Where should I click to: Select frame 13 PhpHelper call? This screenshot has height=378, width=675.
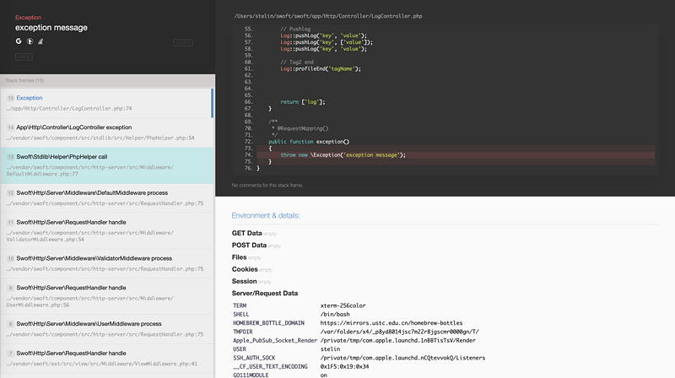point(107,165)
